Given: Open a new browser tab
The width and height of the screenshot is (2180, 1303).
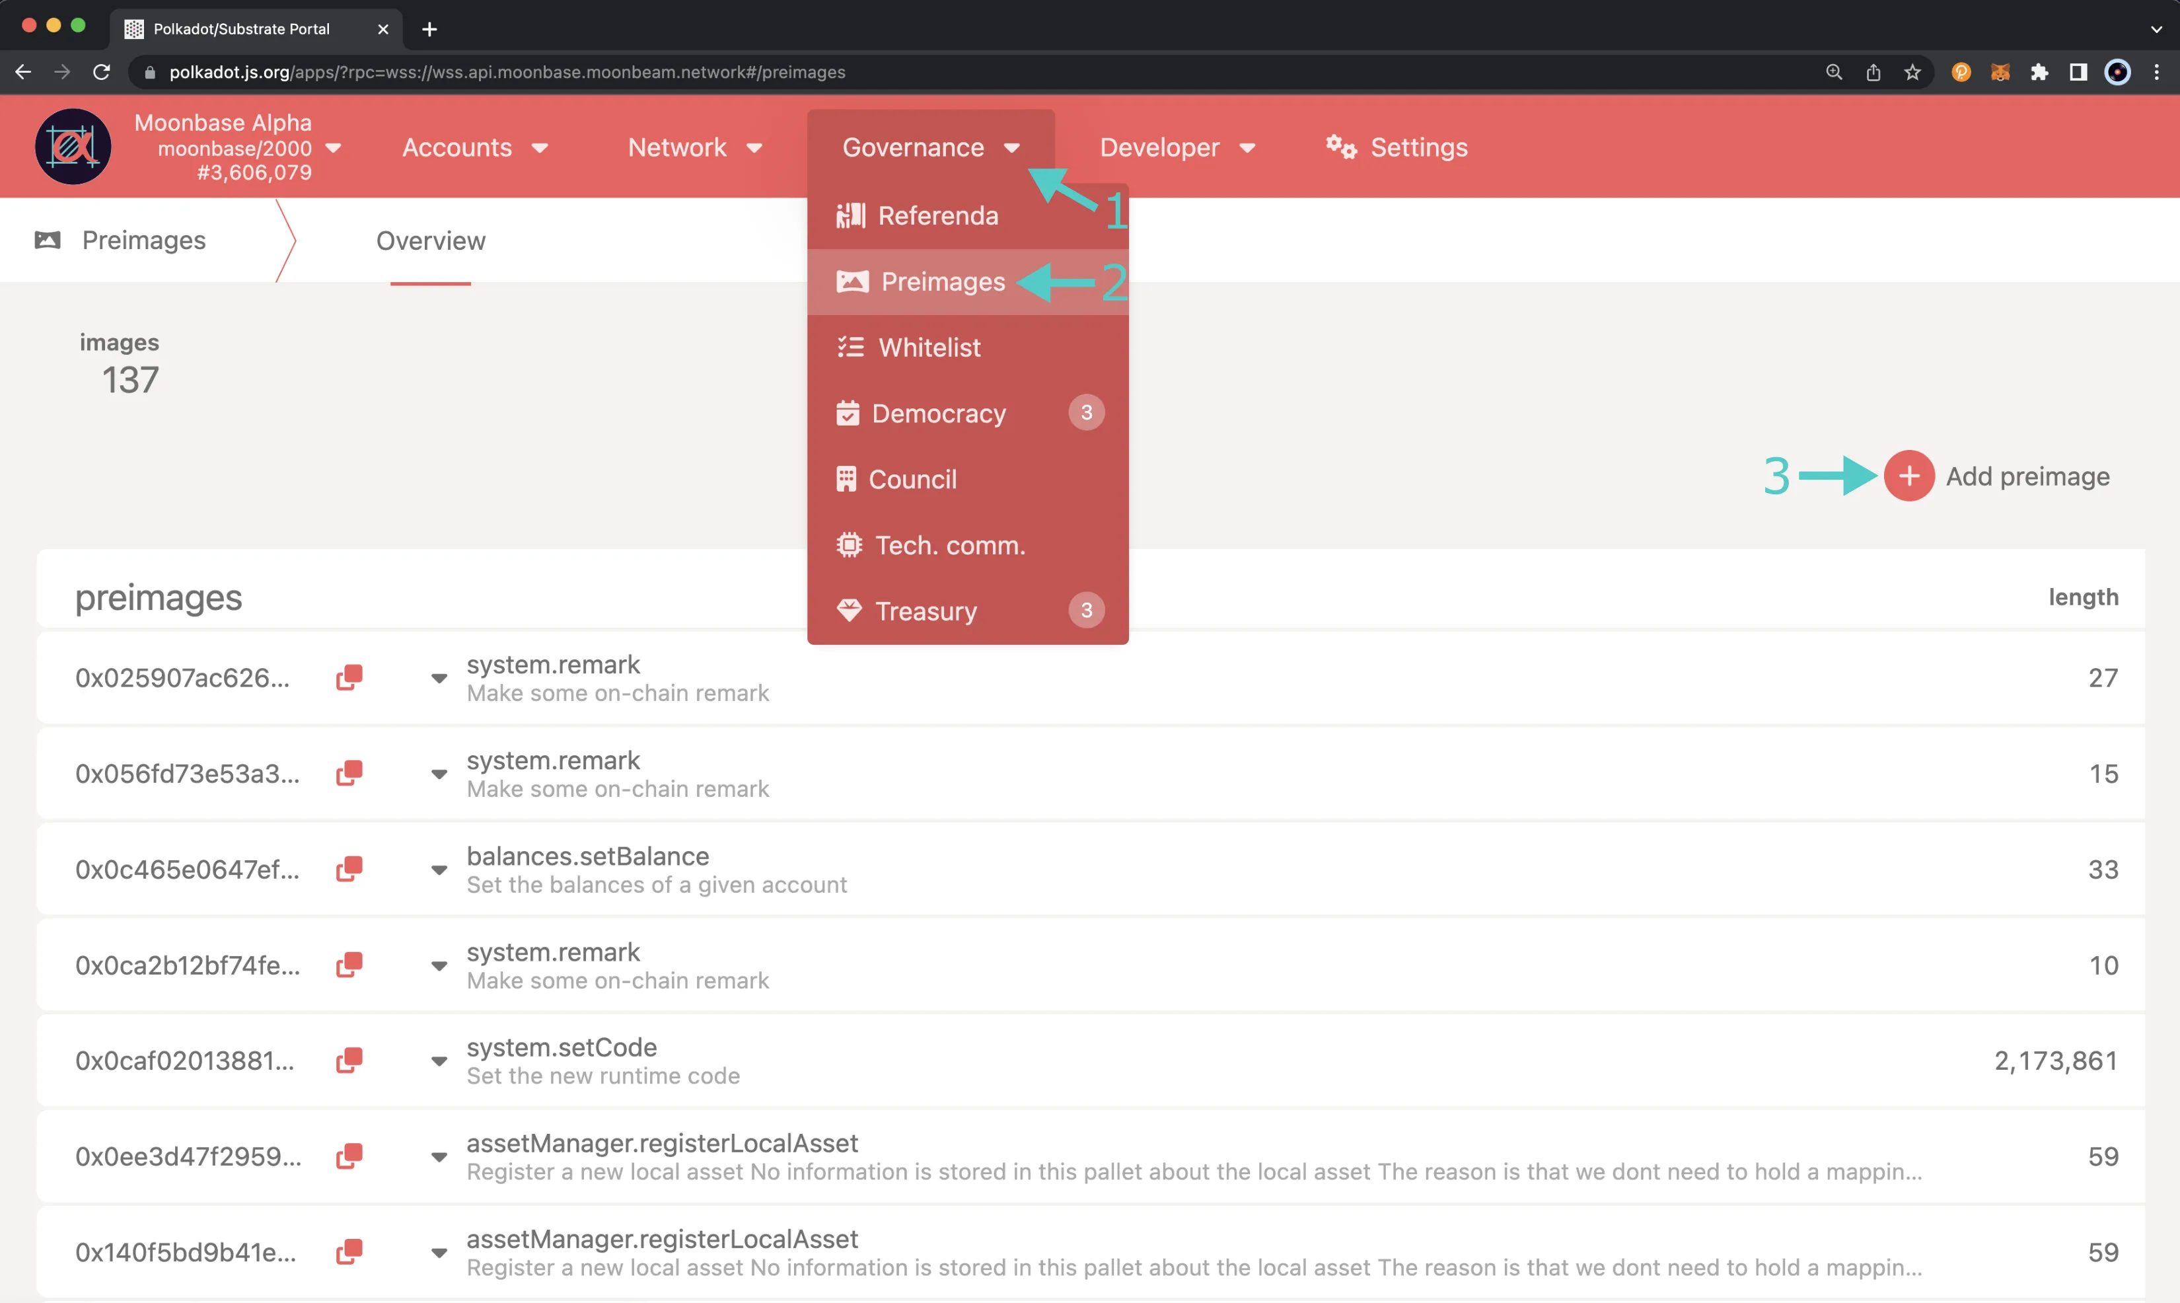Looking at the screenshot, I should (x=429, y=29).
